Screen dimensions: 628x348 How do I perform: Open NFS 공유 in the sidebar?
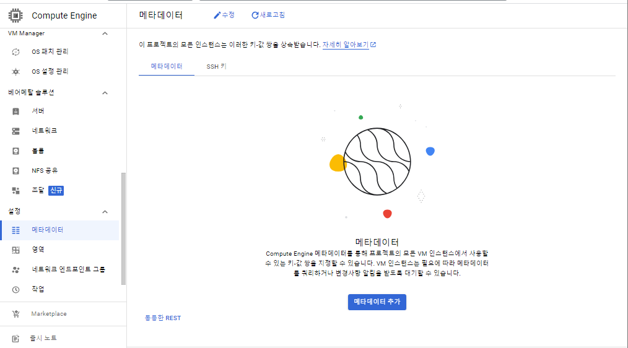[x=59, y=170]
